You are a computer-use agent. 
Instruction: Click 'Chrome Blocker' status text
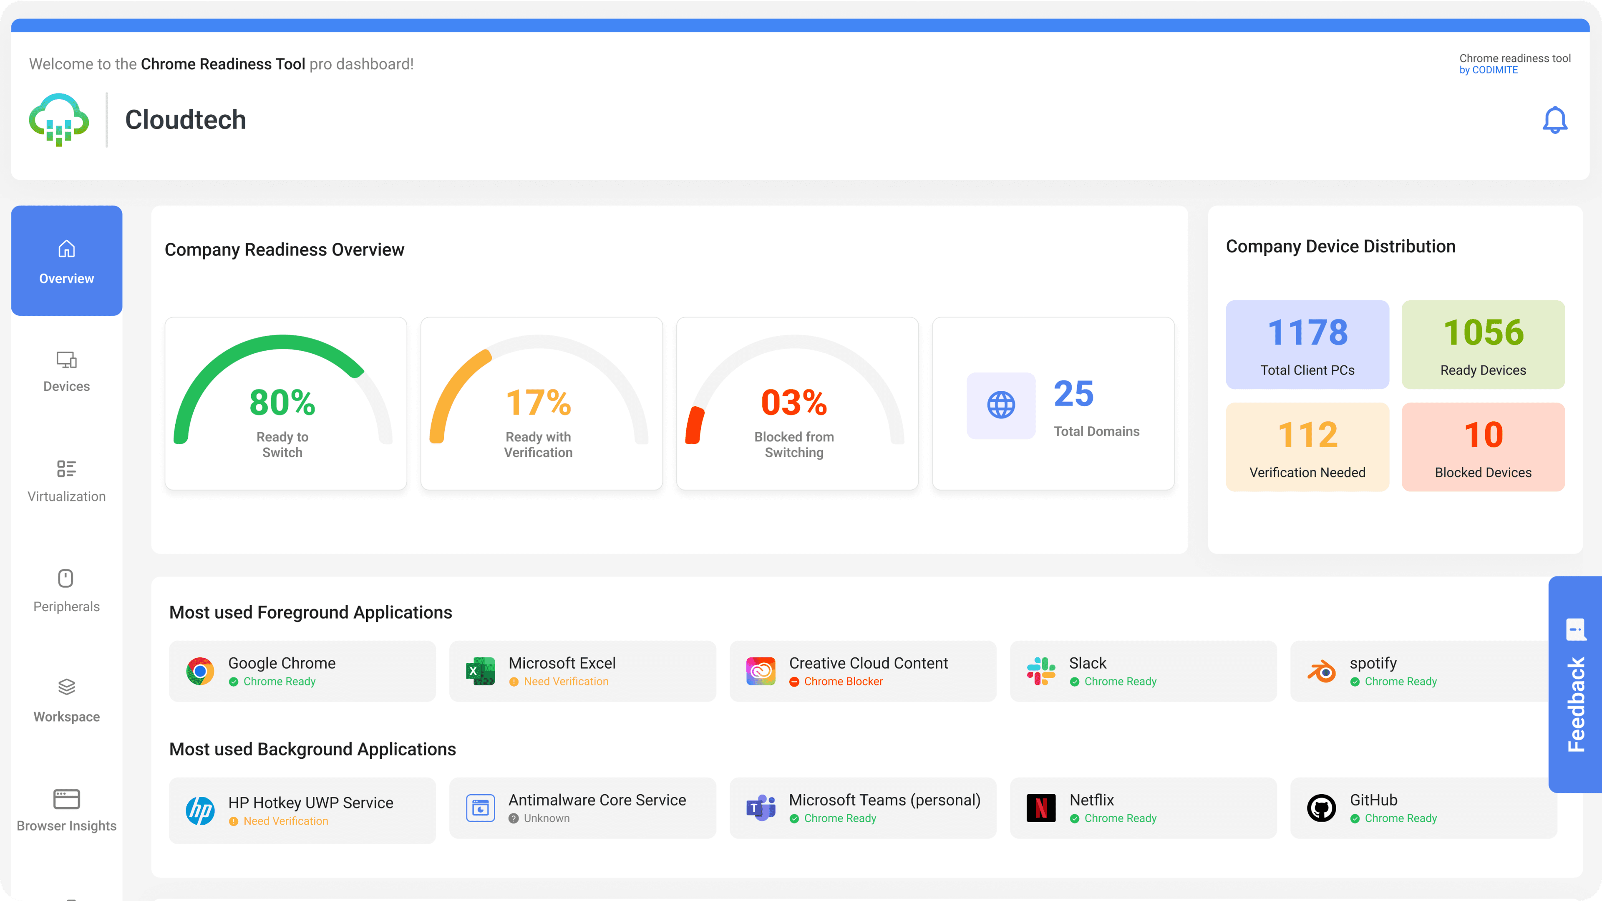843,682
